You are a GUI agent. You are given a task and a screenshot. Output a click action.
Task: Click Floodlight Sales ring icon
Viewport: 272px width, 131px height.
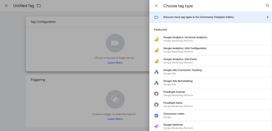point(156,105)
